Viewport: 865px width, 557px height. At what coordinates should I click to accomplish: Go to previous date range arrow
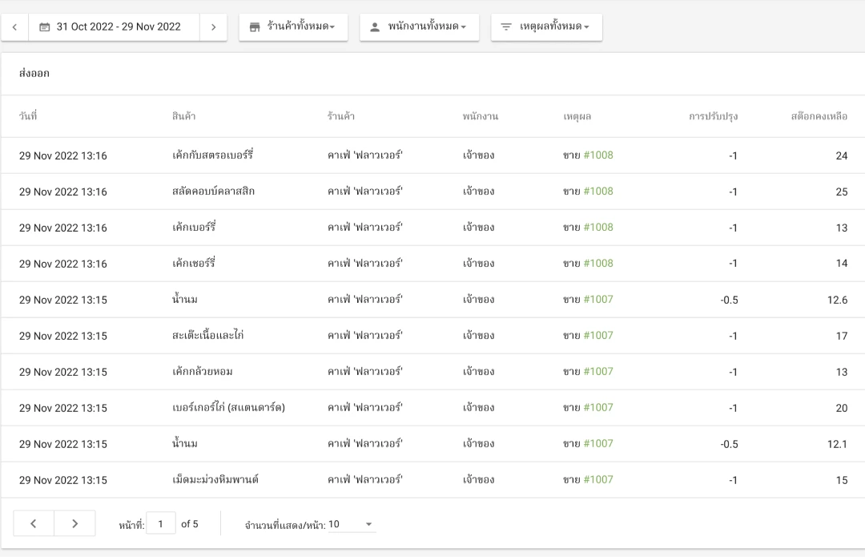coord(14,26)
